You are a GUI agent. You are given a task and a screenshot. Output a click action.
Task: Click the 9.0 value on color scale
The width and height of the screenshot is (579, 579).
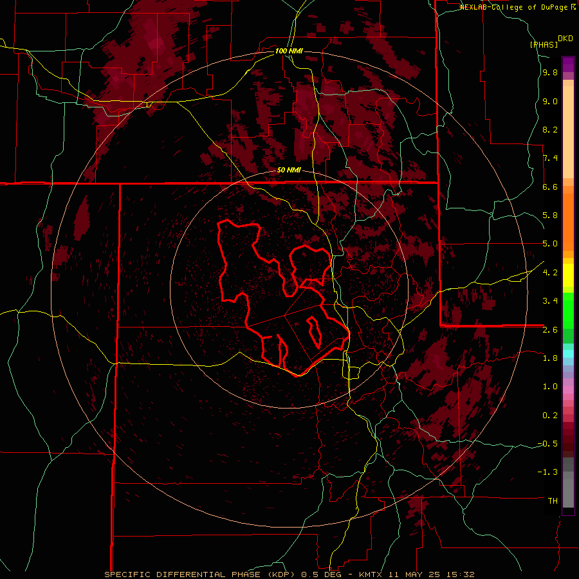(x=550, y=102)
